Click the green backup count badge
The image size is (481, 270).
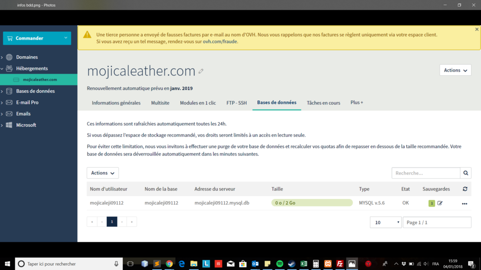[x=431, y=203]
